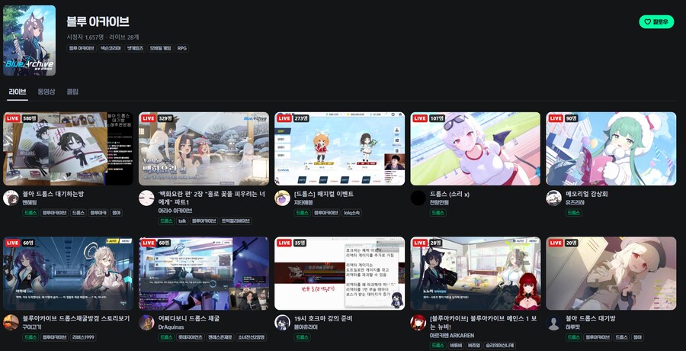Open stream title 어쩌다보니 드롭스 채굴
Viewport: 686px width, 351px height.
click(188, 319)
